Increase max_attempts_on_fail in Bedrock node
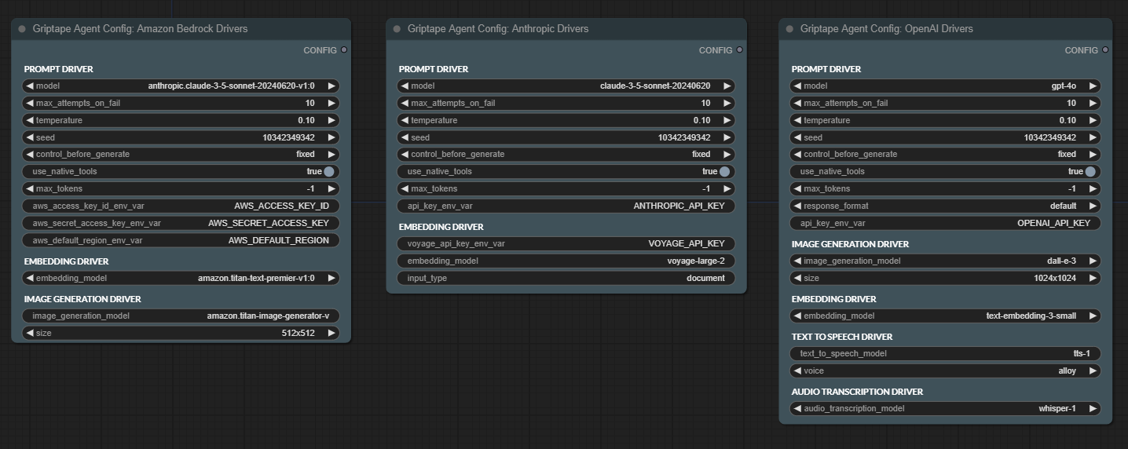1128x449 pixels. coord(331,104)
